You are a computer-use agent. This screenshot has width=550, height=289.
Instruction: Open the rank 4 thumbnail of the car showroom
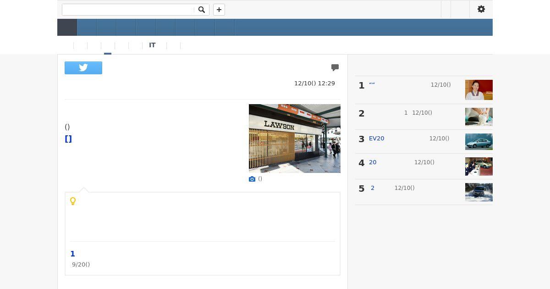click(479, 167)
